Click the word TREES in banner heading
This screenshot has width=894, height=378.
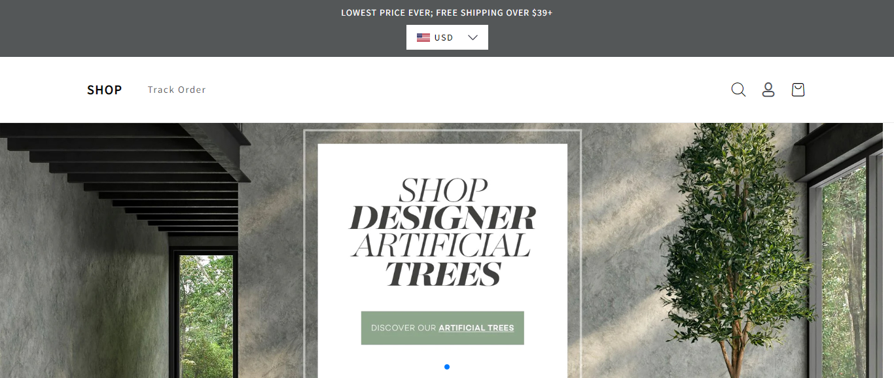443,273
